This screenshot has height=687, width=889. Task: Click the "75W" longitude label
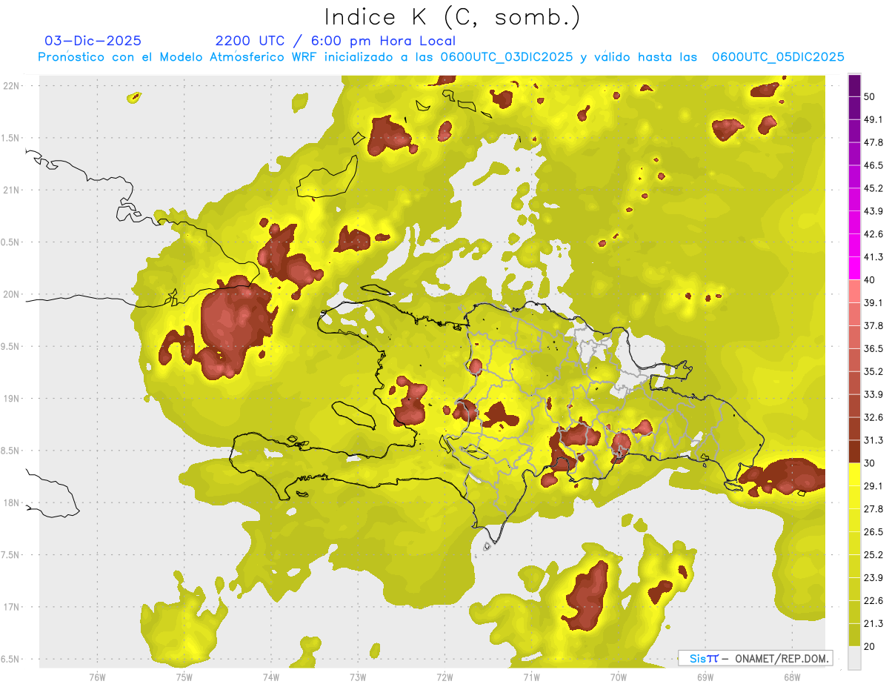point(184,677)
